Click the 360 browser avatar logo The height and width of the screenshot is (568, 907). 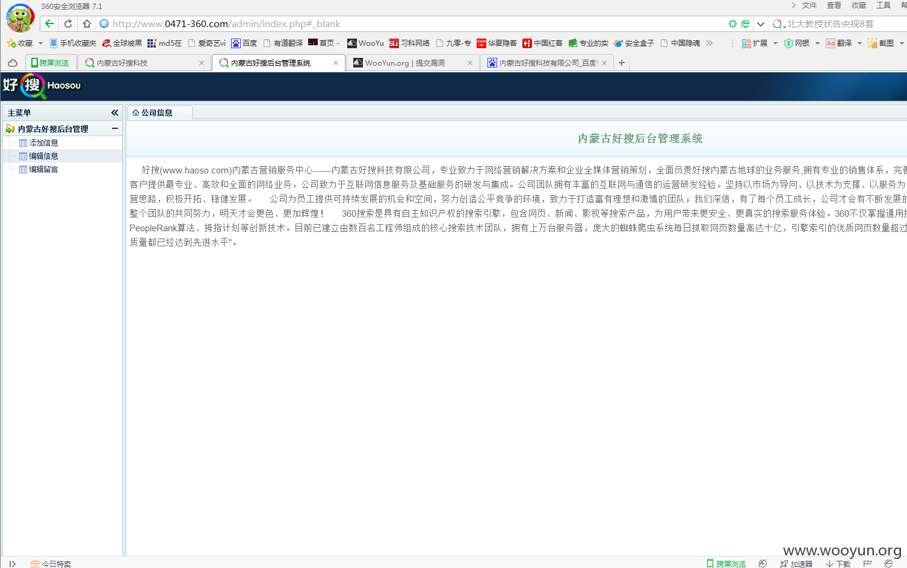pyautogui.click(x=20, y=17)
